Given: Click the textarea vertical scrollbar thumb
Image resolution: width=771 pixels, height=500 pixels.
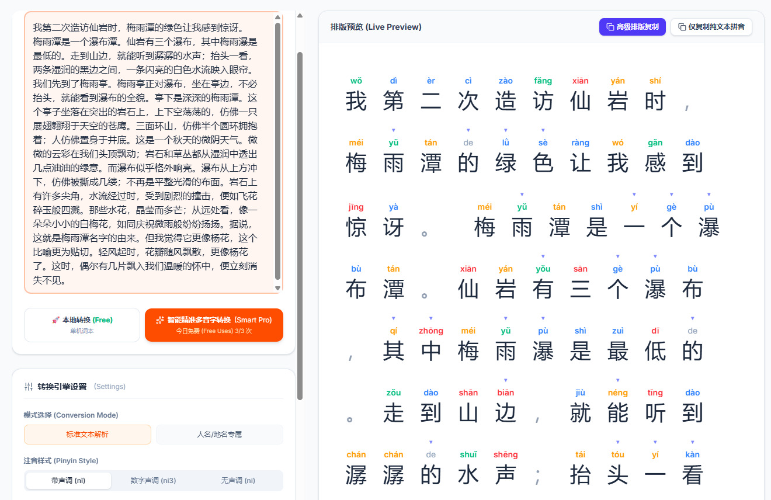Looking at the screenshot, I should (x=278, y=152).
